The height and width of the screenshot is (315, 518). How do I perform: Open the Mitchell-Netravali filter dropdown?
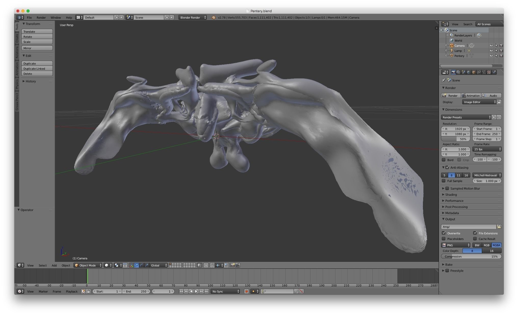(487, 175)
